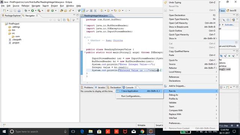
Task: Expand the Source submenu in context menu
Action: pyautogui.click(x=191, y=64)
